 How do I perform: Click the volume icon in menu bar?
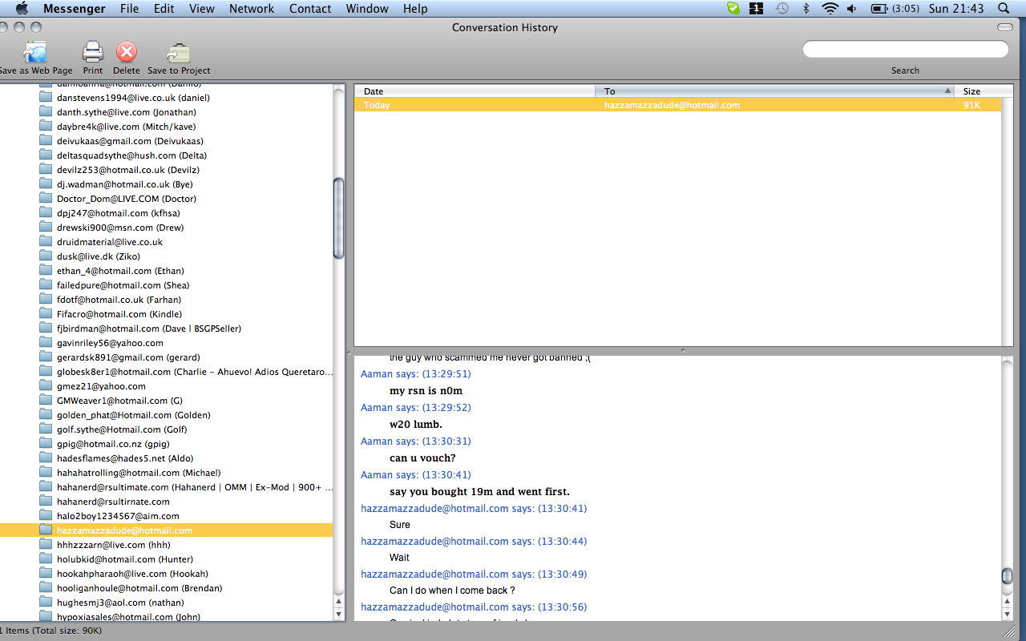[x=851, y=9]
